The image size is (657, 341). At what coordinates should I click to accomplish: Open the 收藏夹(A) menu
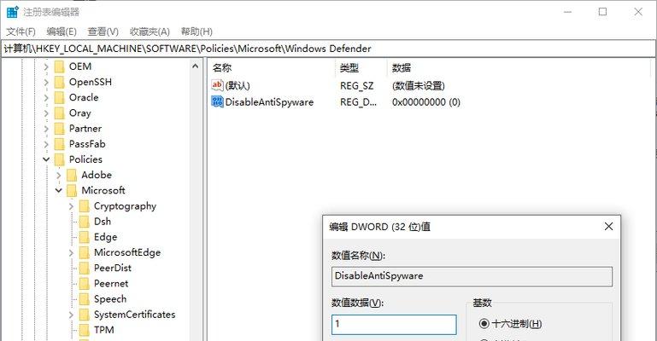pyautogui.click(x=150, y=32)
